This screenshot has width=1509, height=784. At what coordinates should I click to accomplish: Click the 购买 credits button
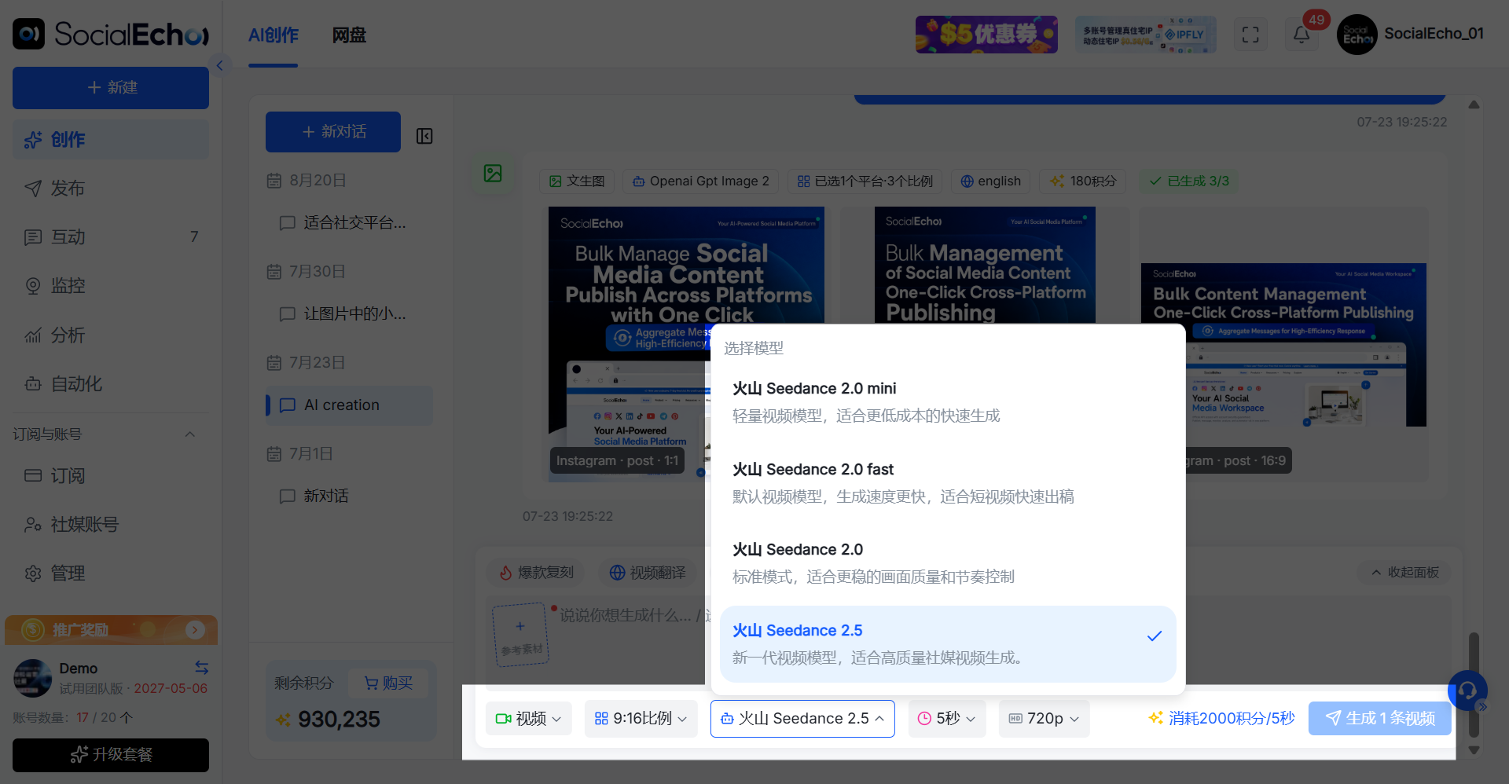pos(388,683)
